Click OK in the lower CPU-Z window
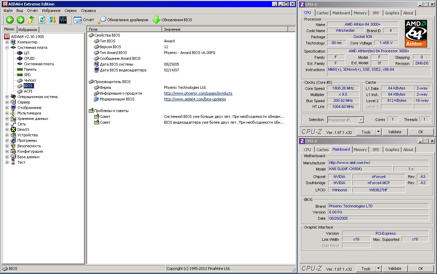 [x=421, y=269]
